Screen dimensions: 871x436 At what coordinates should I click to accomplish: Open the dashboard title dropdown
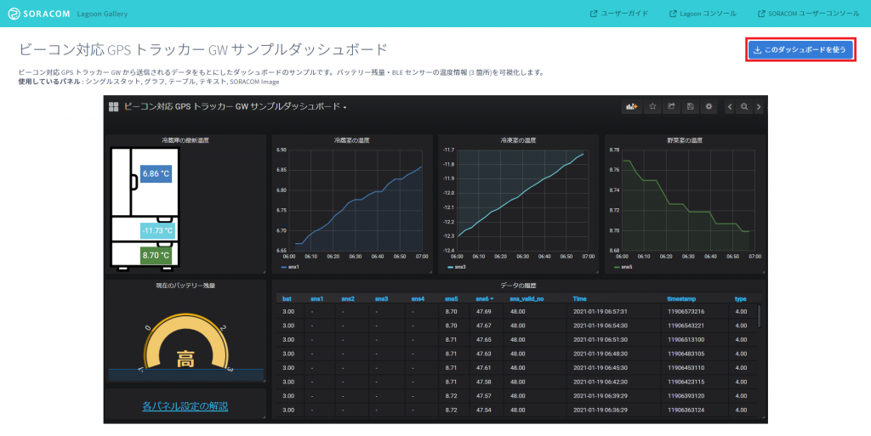pos(235,106)
